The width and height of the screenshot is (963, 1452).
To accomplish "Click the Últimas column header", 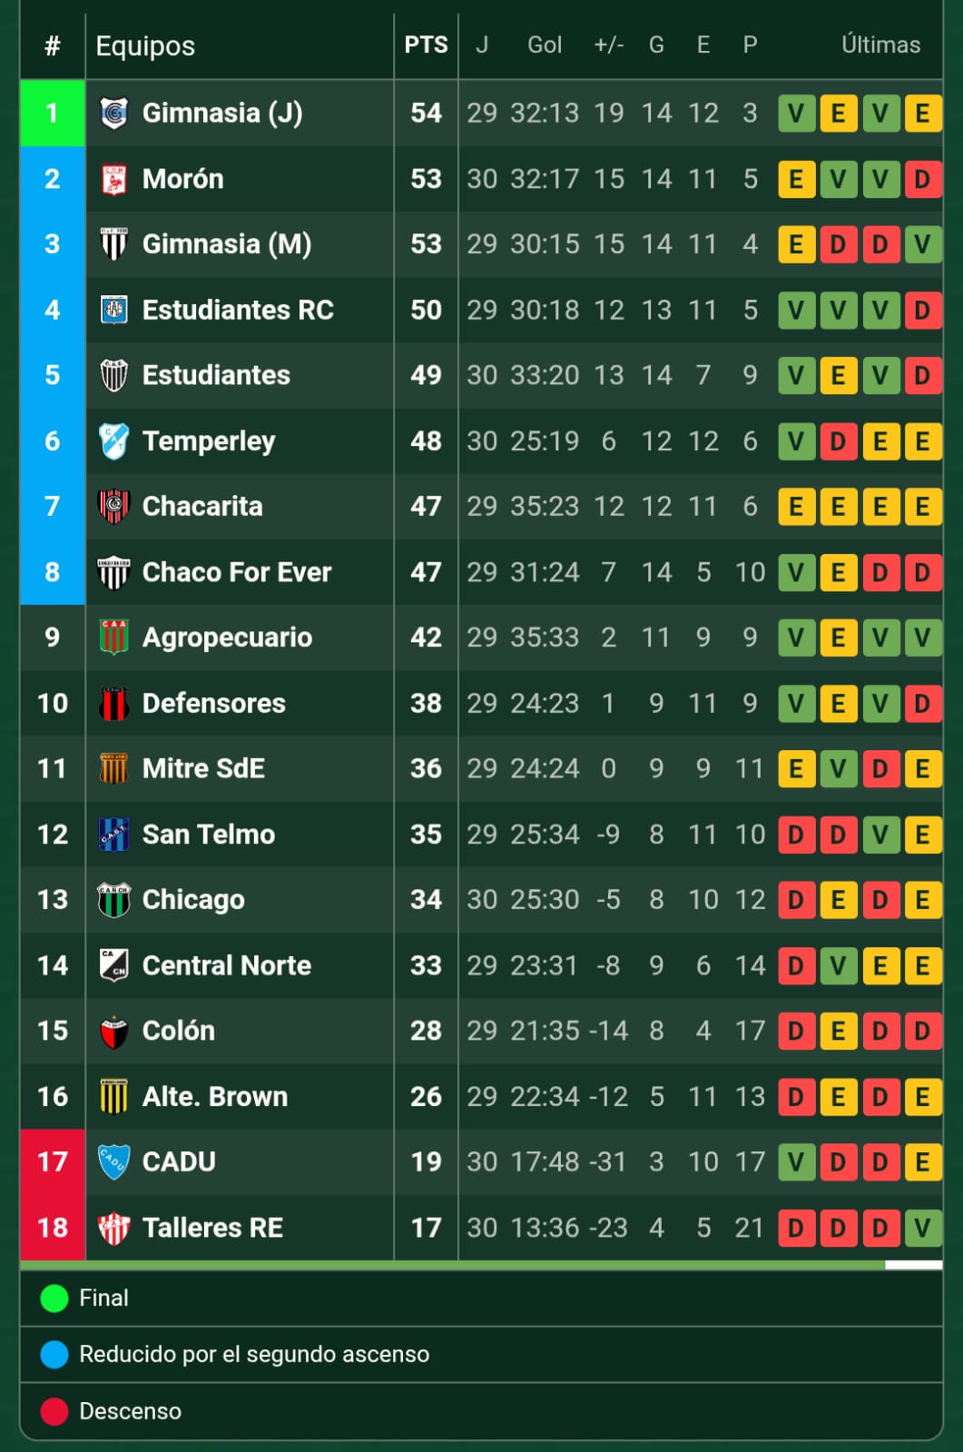I will point(880,45).
